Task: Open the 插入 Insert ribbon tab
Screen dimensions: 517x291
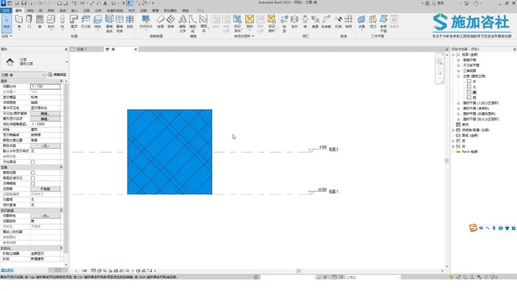Action: point(74,10)
